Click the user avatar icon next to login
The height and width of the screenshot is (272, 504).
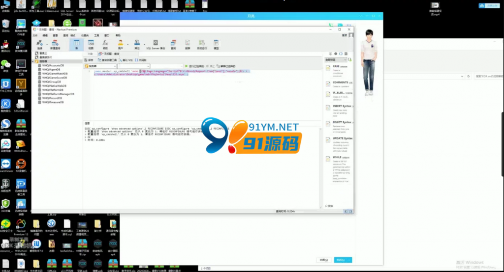351,35
